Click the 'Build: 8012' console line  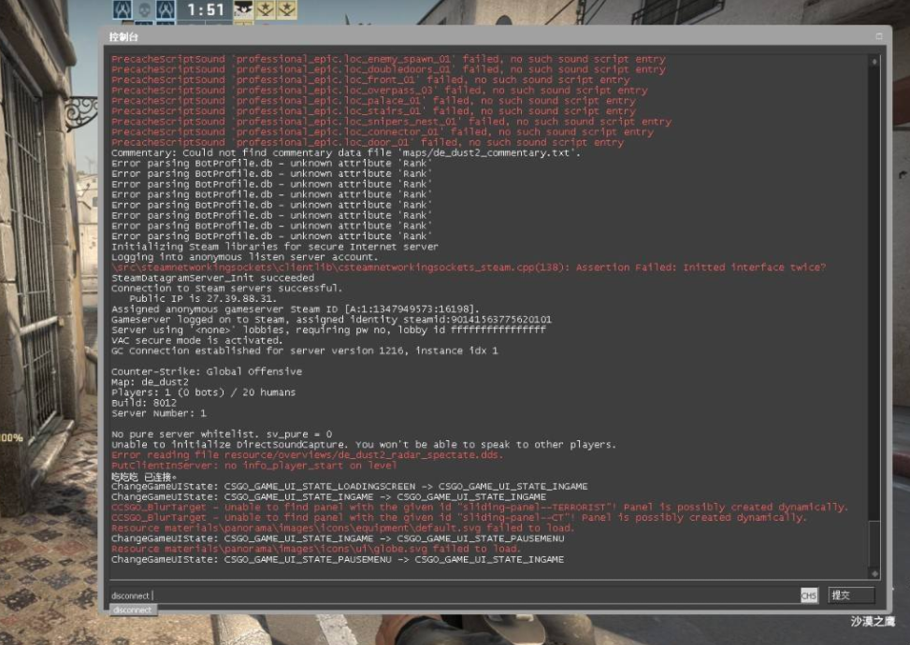[x=144, y=403]
